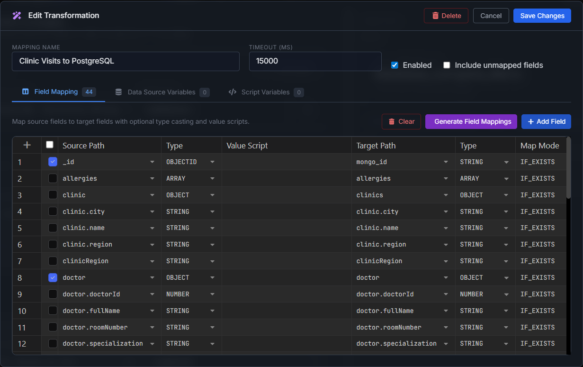Click the plus icon in table header
The height and width of the screenshot is (367, 583).
pyautogui.click(x=27, y=145)
